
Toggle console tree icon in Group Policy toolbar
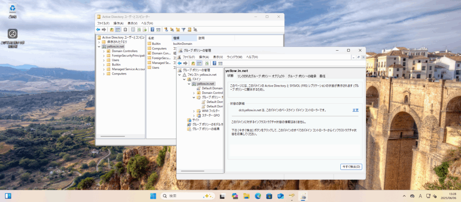[x=199, y=63]
